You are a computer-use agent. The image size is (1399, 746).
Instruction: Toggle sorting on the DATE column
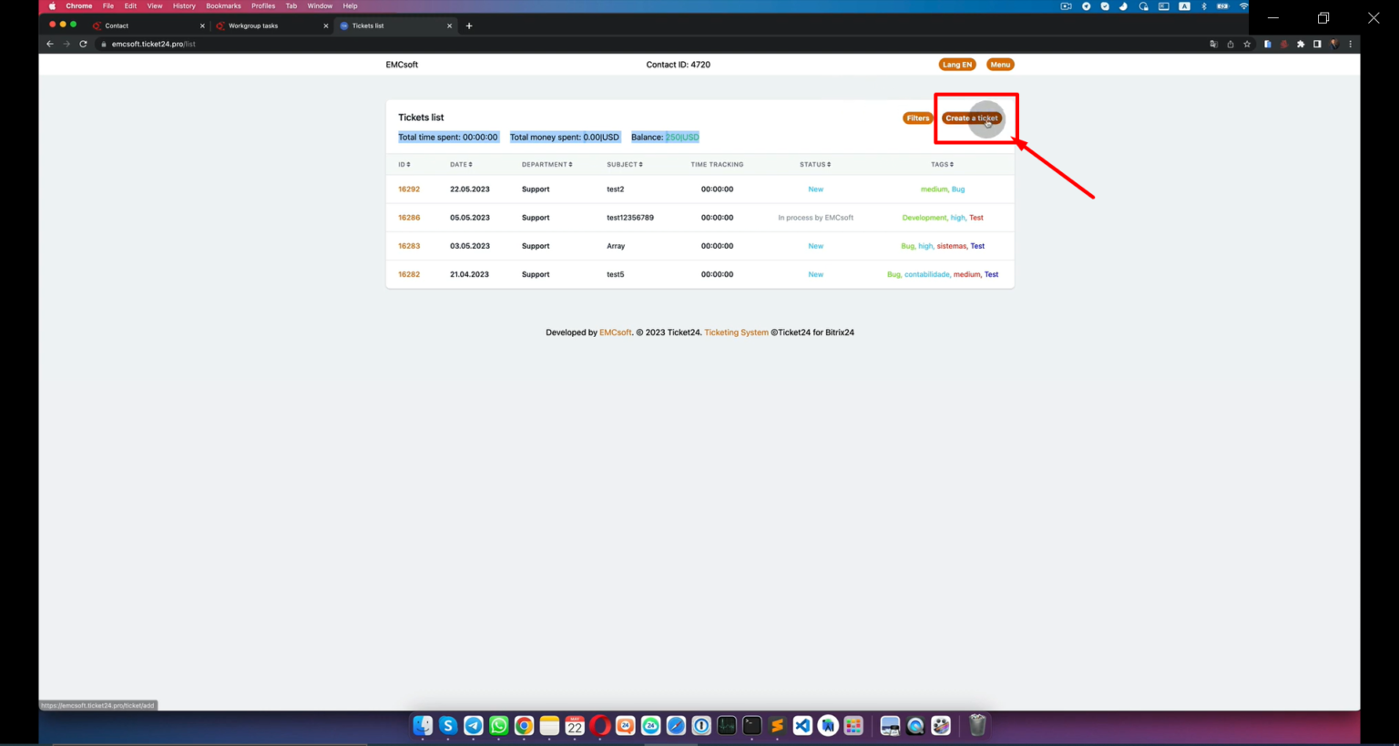coord(462,164)
